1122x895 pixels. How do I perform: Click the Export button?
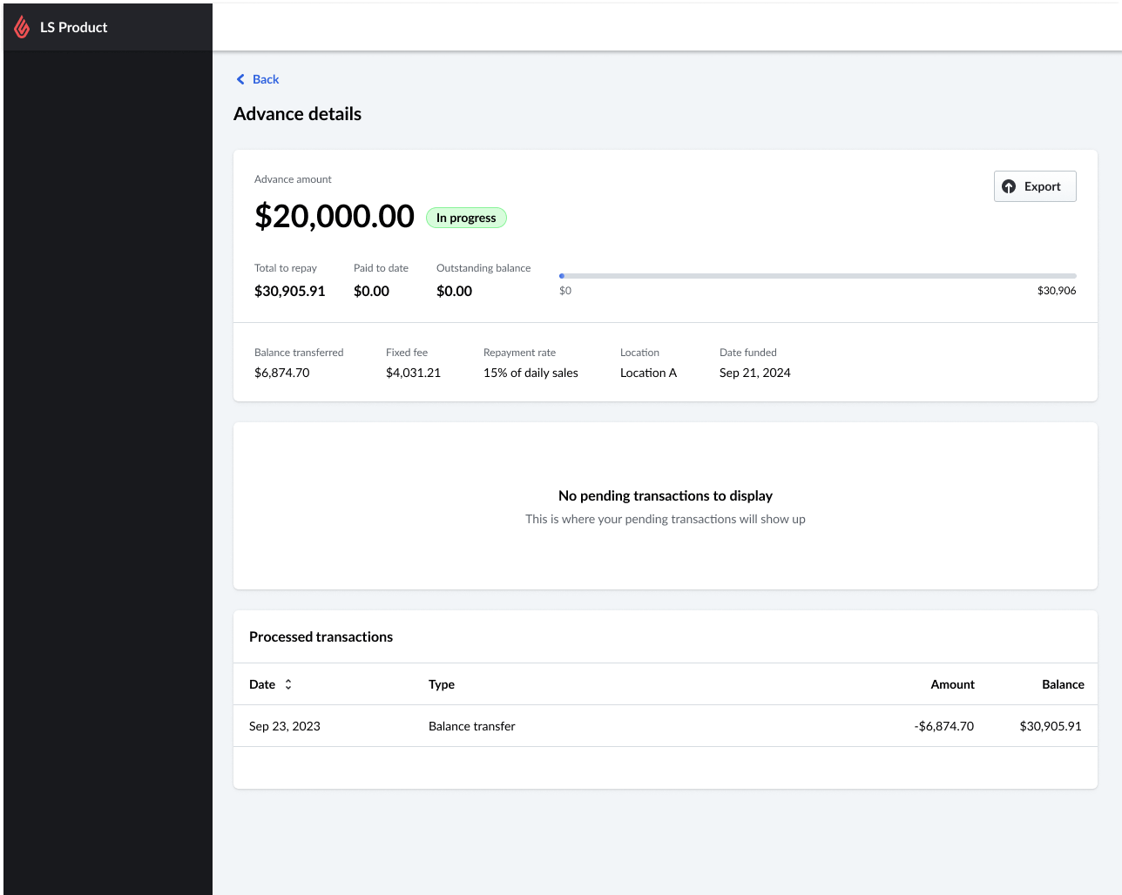point(1035,186)
